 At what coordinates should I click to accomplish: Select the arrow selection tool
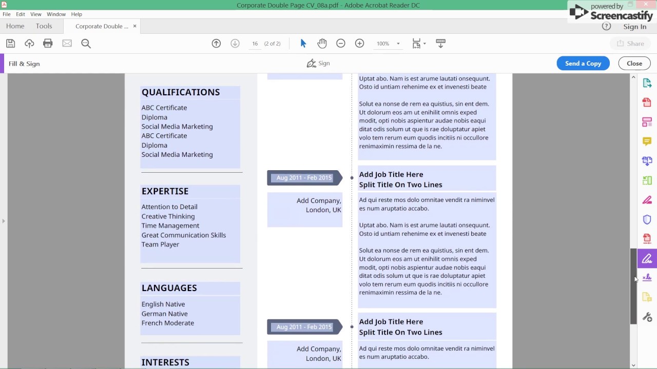pyautogui.click(x=303, y=44)
